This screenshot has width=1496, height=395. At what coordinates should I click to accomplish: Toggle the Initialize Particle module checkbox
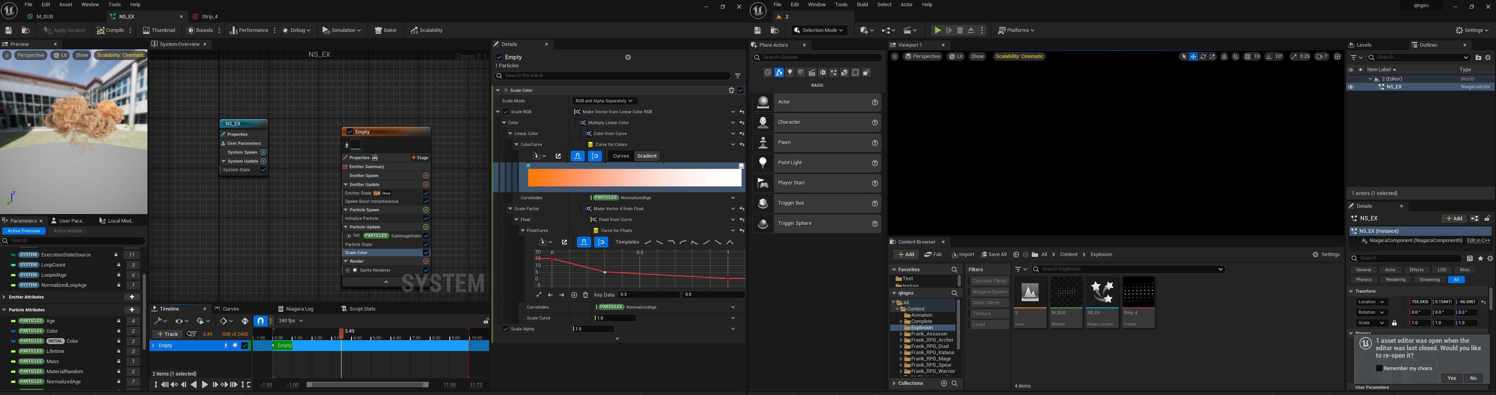point(426,218)
